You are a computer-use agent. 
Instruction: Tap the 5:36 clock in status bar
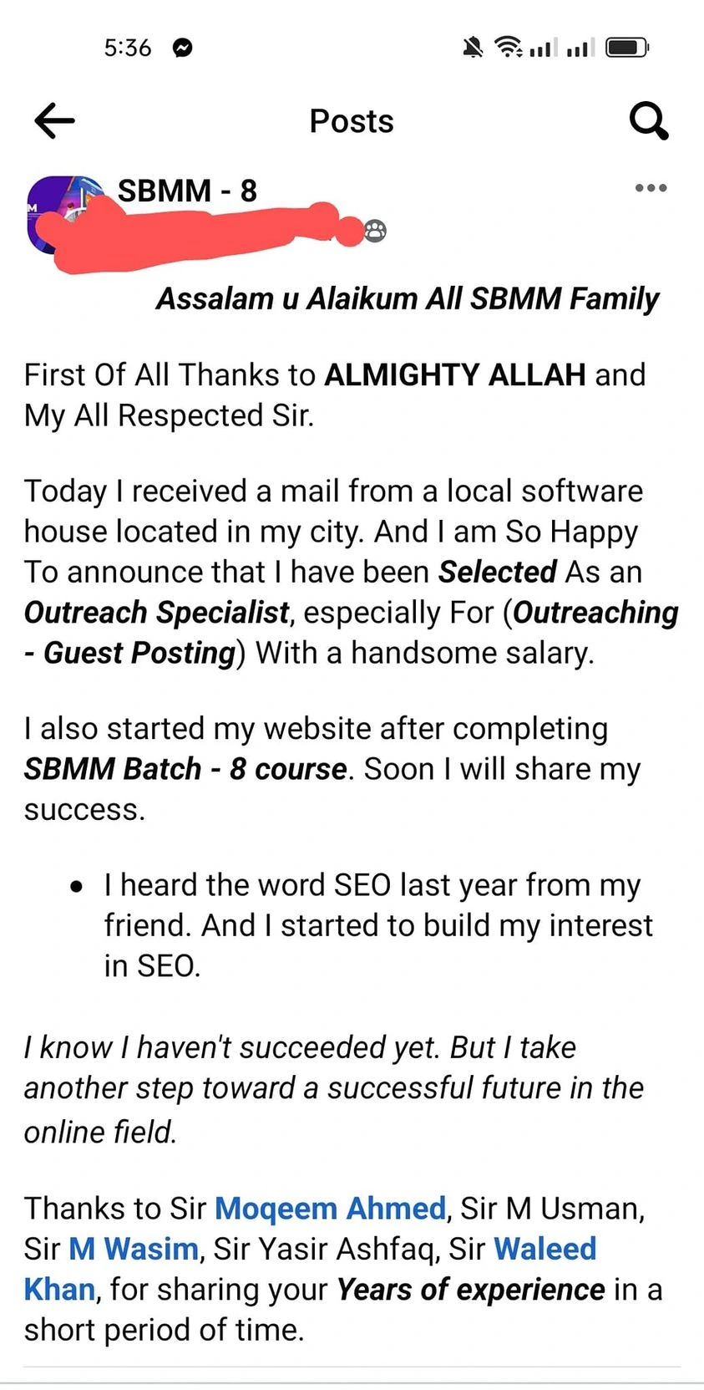[x=128, y=48]
